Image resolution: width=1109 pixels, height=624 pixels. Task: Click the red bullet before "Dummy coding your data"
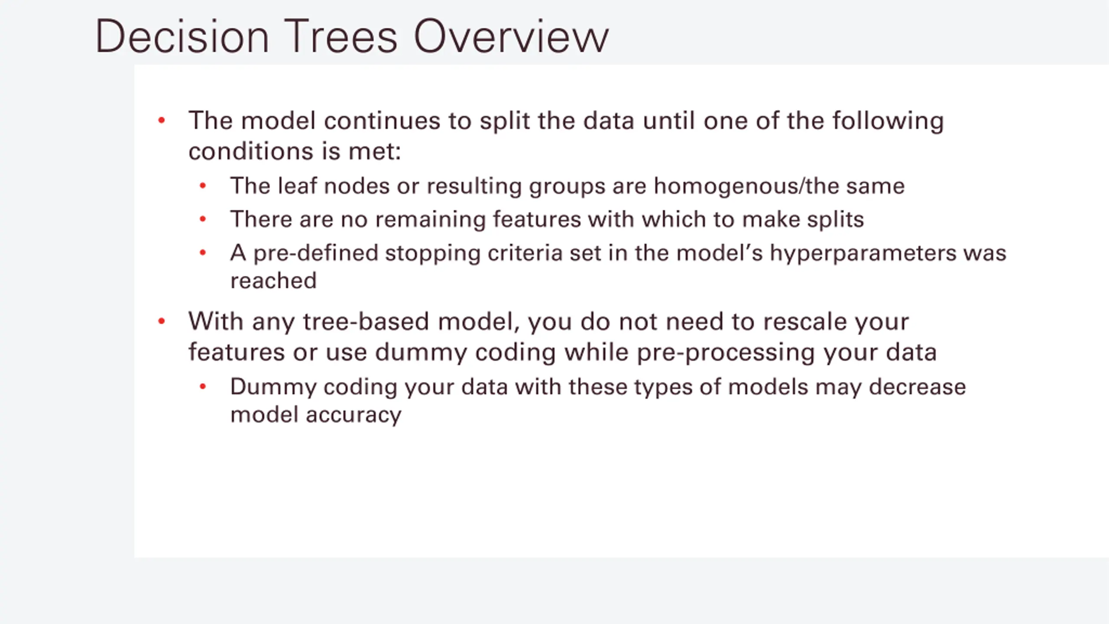pos(203,387)
